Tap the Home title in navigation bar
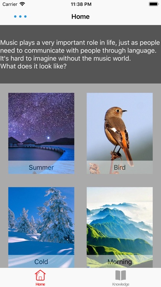This screenshot has width=161, height=287. click(80, 16)
